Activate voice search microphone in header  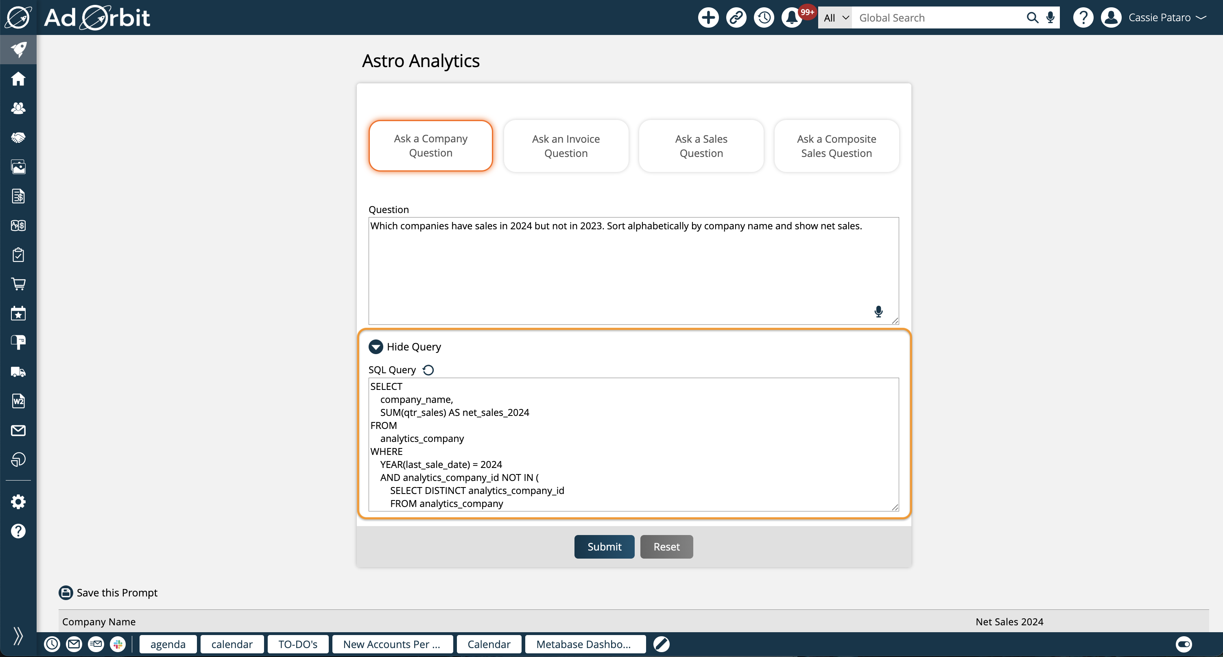pyautogui.click(x=1050, y=17)
